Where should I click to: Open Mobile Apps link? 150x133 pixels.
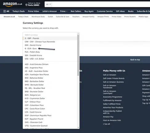(143, 17)
